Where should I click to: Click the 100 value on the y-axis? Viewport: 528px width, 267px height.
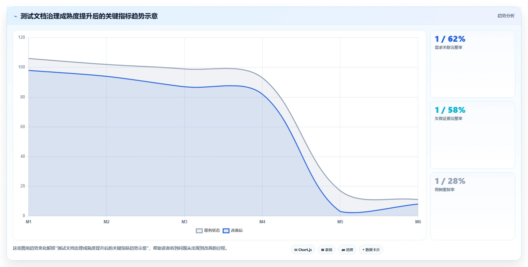tap(22, 67)
